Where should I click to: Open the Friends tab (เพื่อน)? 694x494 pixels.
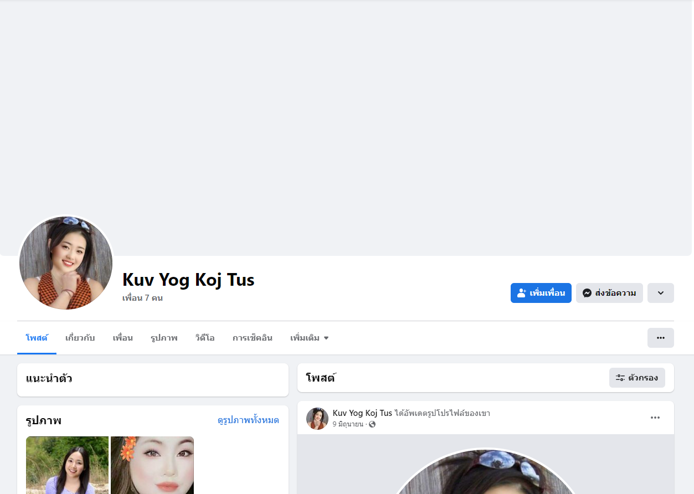[x=123, y=338]
